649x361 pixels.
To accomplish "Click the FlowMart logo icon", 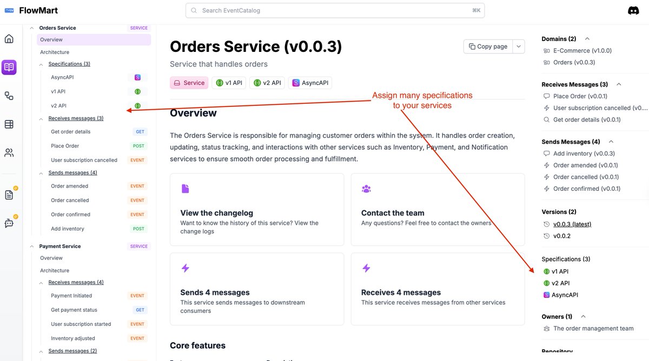I will click(x=9, y=10).
